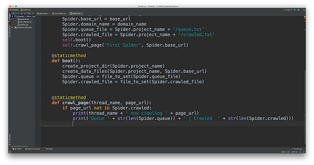Viewport: 314px width, 165px height.
Task: Click the cursor position 39:13 indicator
Action: click(283, 152)
